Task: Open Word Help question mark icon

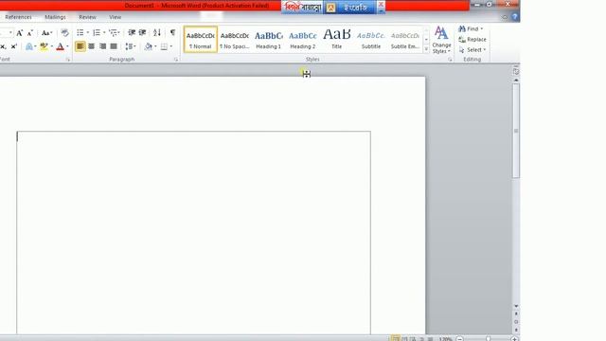Action: (515, 17)
